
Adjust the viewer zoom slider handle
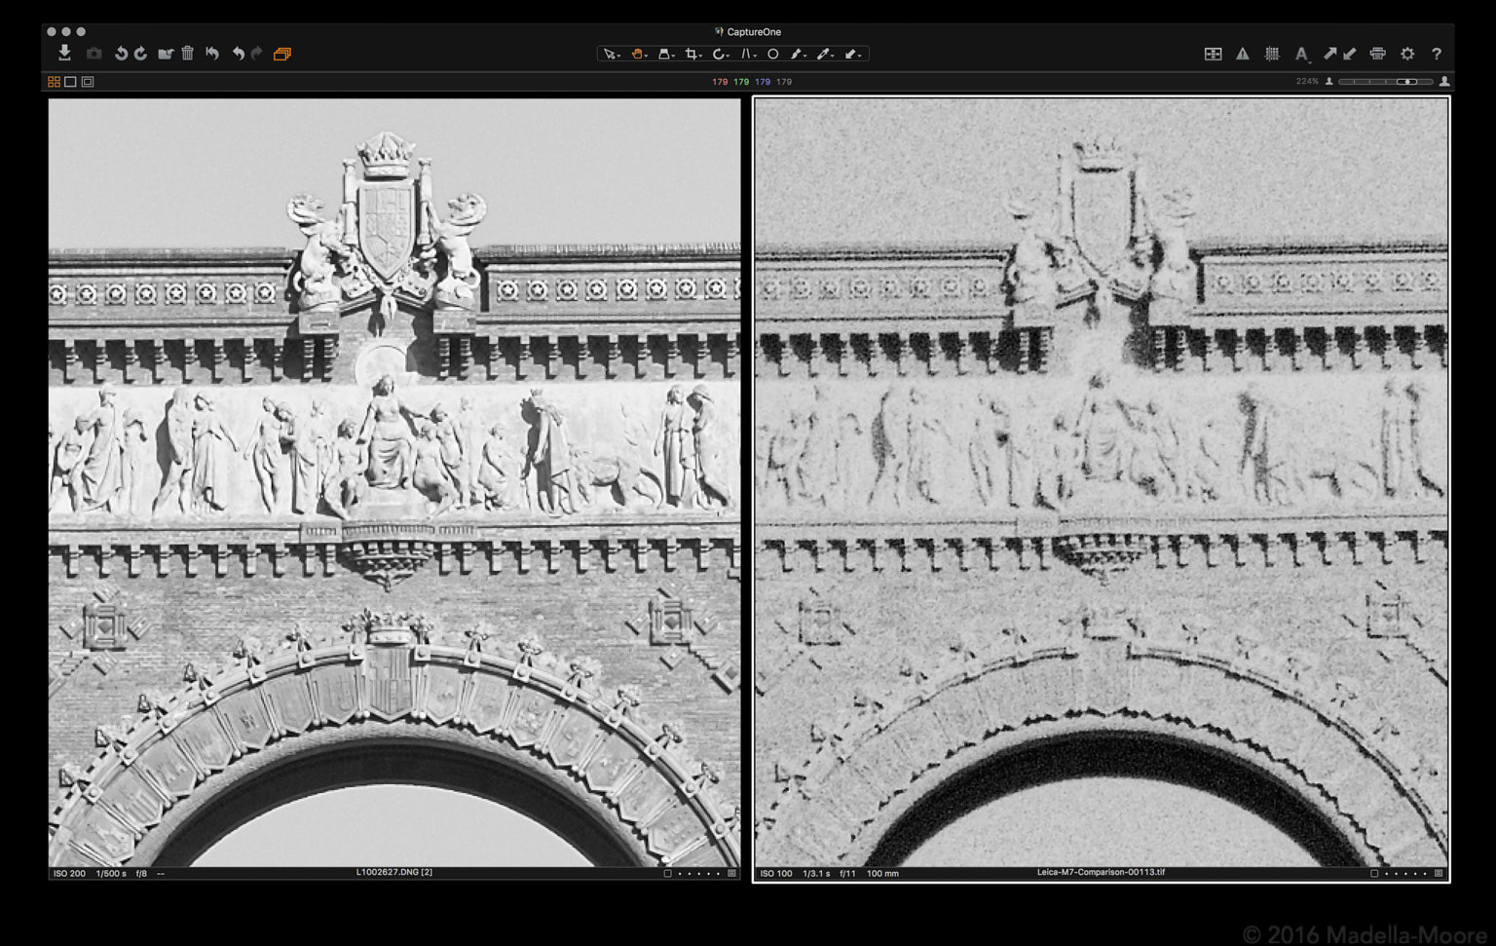coord(1405,82)
